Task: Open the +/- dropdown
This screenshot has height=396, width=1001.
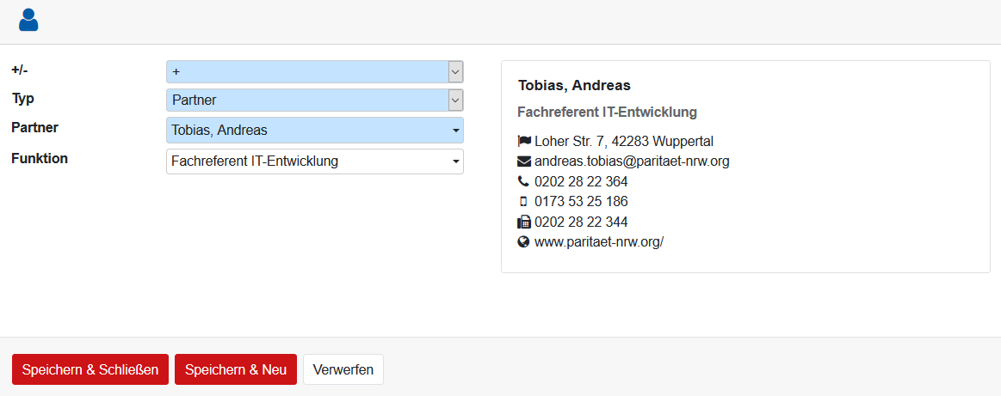Action: tap(314, 72)
